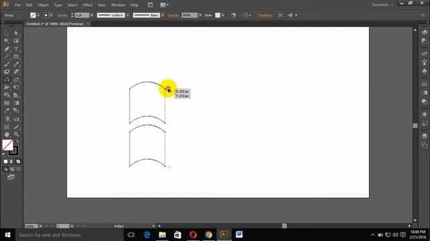Viewport: 430px width, 241px height.
Task: Open the Select menu
Action: (x=73, y=5)
